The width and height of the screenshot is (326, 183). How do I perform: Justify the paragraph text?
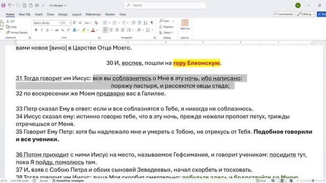[123, 30]
